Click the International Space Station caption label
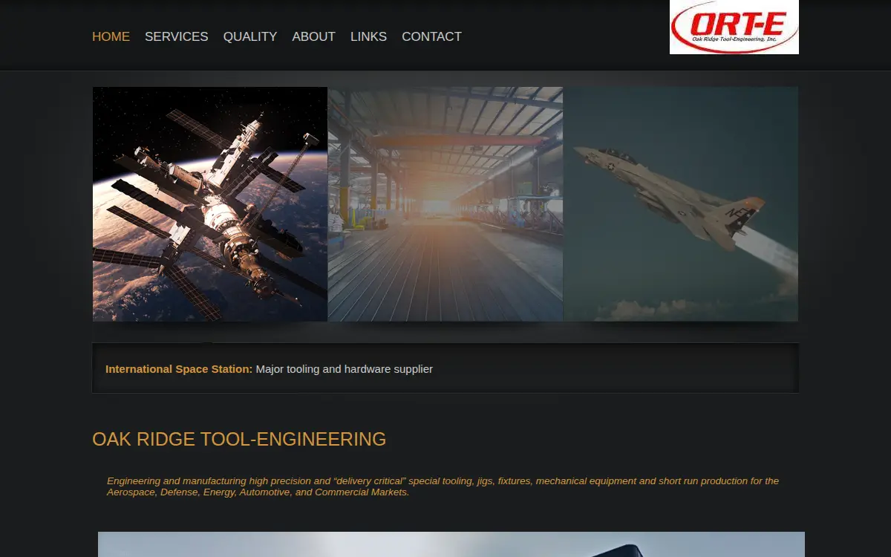The image size is (891, 557). (179, 369)
